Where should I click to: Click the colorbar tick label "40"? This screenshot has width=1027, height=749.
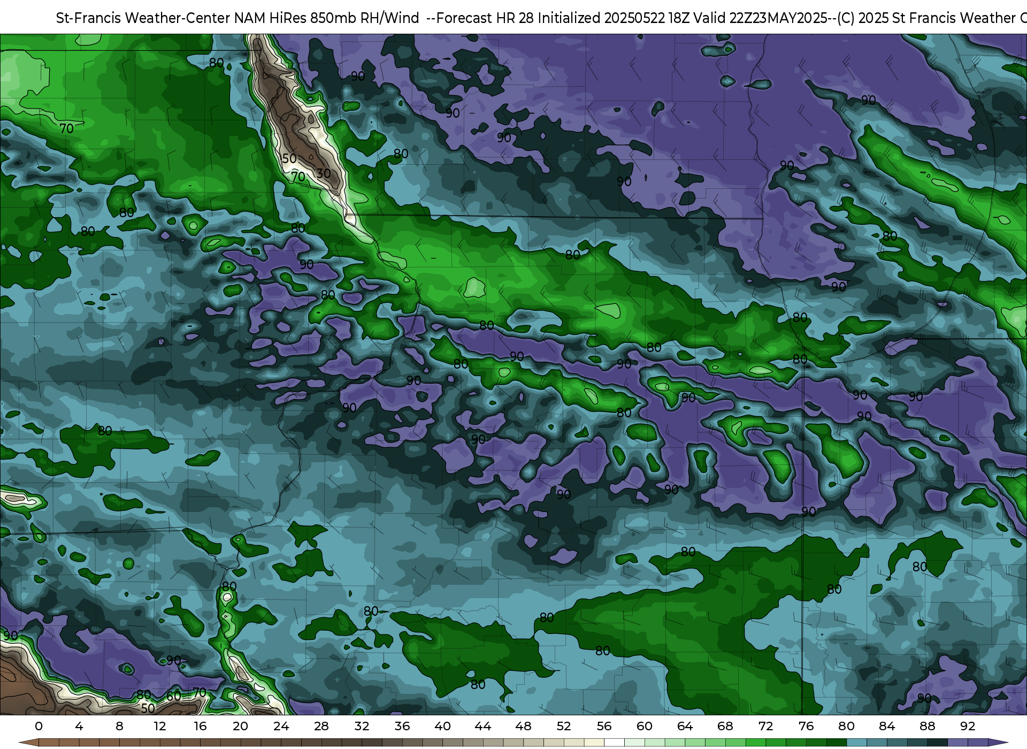point(442,726)
